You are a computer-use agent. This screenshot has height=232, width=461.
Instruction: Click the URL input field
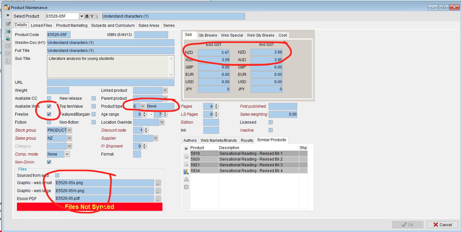(111, 82)
